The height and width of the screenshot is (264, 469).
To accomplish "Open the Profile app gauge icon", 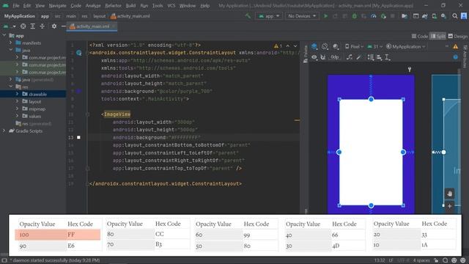I will [373, 16].
